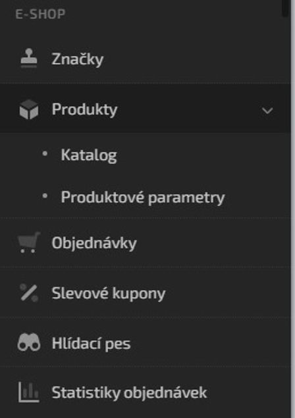Image resolution: width=295 pixels, height=418 pixels.
Task: Click the binoculars icon beside Hlídací pes
Action: coord(29,342)
